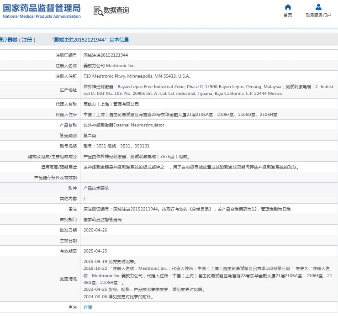Open the 国家药品监督管理局 site logo
This screenshot has height=316, width=338.
(42, 11)
